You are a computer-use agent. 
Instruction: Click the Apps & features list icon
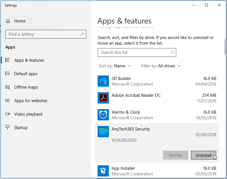(x=8, y=60)
